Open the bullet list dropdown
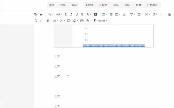Viewport: 174px width, 108px height. pyautogui.click(x=155, y=14)
